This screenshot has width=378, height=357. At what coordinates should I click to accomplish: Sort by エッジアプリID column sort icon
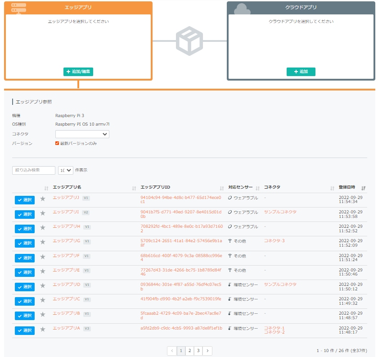(222, 188)
